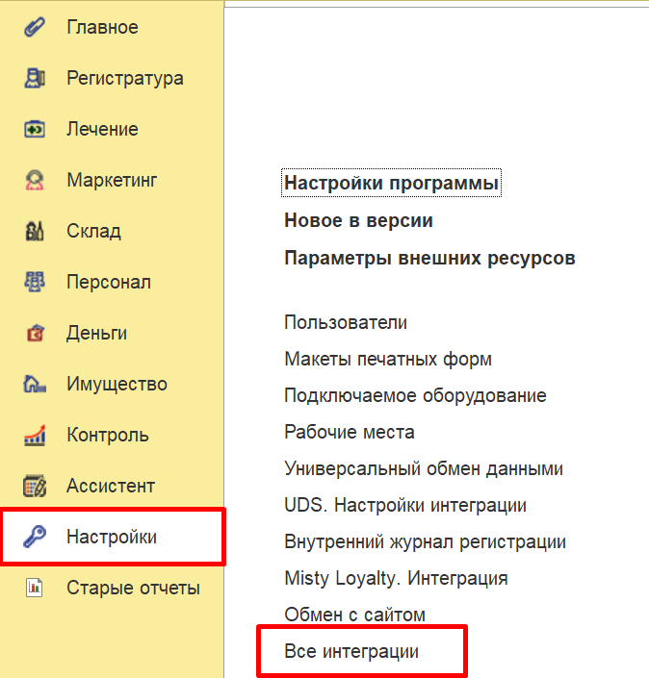
Task: Click the Маркетинг person icon
Action: (35, 180)
